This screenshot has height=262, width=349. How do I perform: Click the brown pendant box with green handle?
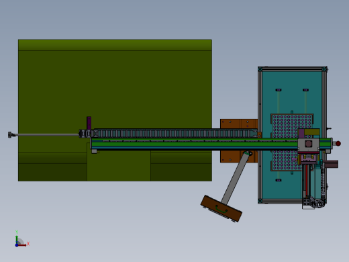click(x=221, y=208)
